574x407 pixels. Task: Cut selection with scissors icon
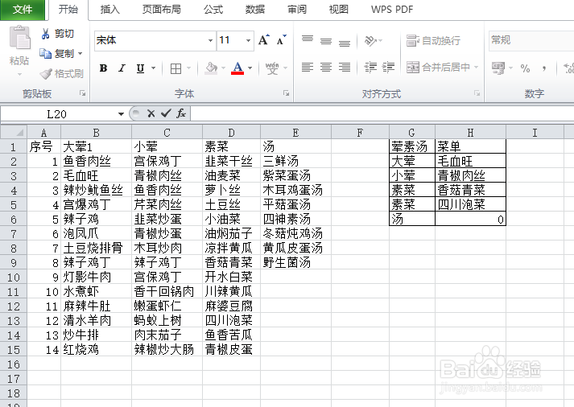(x=45, y=34)
